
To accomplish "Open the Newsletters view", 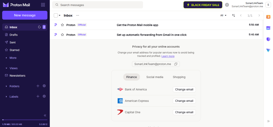I will tap(25, 76).
